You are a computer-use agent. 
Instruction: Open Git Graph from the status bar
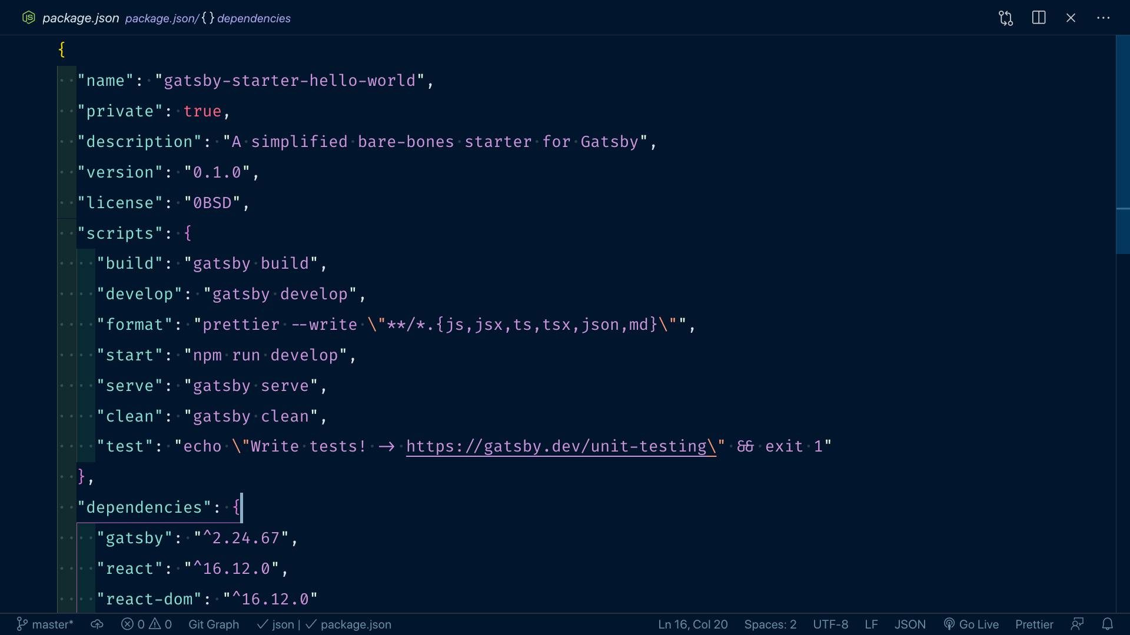tap(214, 624)
